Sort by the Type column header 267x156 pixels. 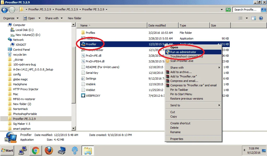point(194,25)
